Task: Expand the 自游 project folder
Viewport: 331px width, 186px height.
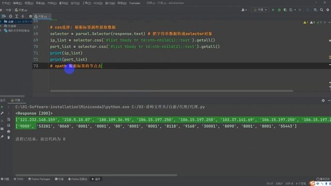Action: (1, 22)
